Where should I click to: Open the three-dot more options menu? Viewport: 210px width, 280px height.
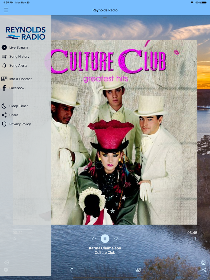195,239
